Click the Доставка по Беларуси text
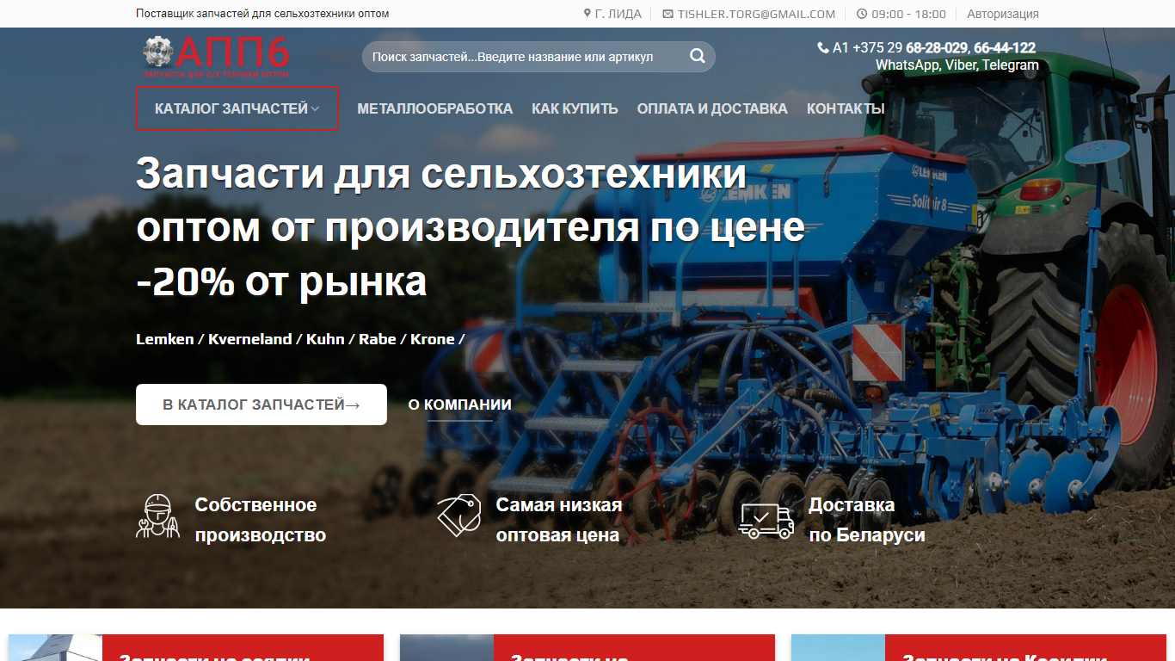 [x=867, y=520]
